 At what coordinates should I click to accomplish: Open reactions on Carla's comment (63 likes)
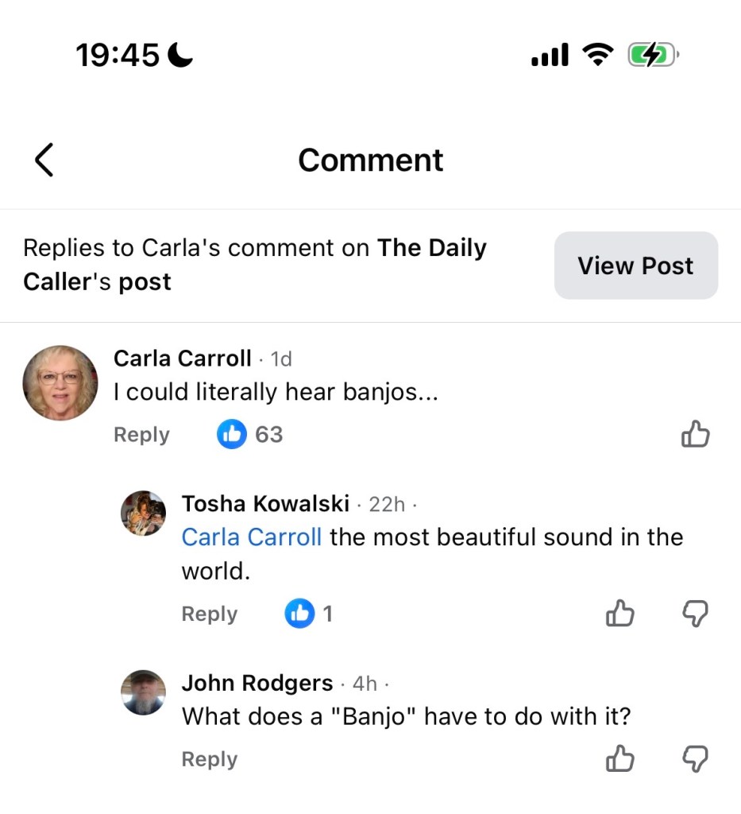pos(250,435)
